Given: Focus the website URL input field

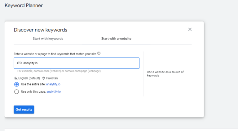Looking at the screenshot, I should pos(77,63).
